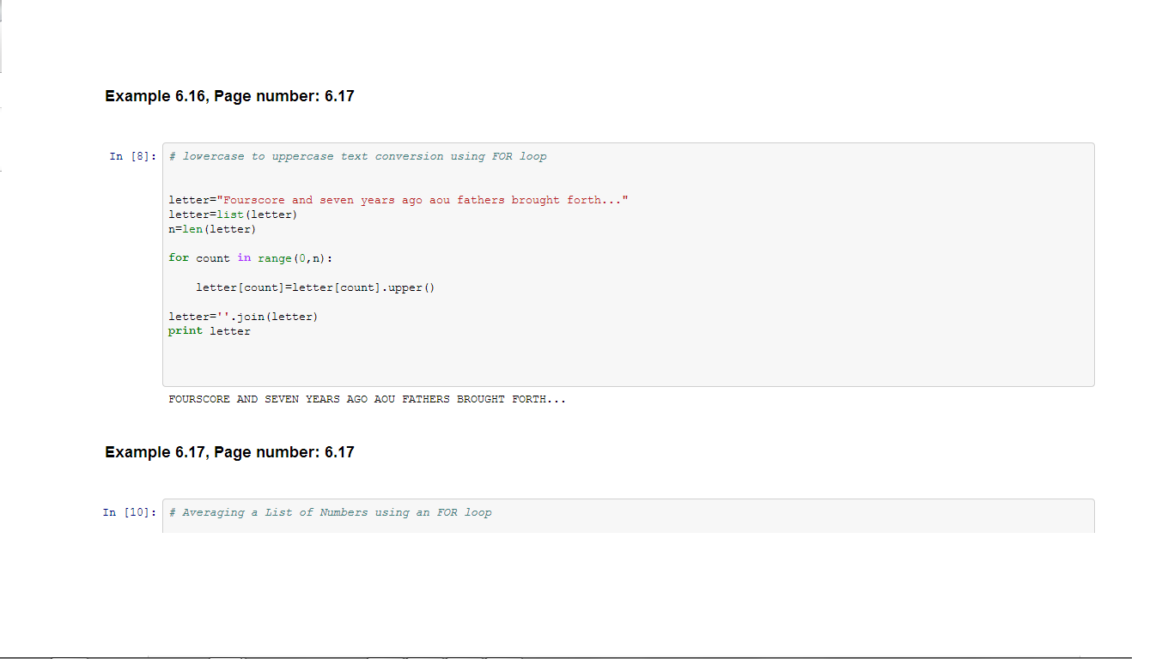This screenshot has height=659, width=1168.
Task: Click the "len" function name
Action: (192, 229)
